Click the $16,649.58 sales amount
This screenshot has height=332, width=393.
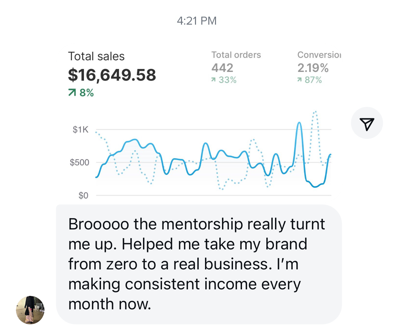pyautogui.click(x=112, y=75)
